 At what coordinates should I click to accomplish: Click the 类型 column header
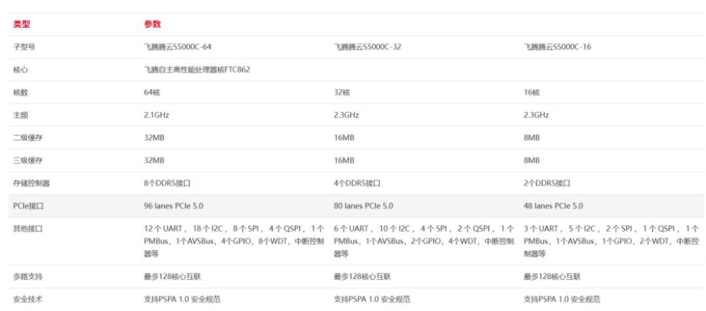(x=22, y=24)
